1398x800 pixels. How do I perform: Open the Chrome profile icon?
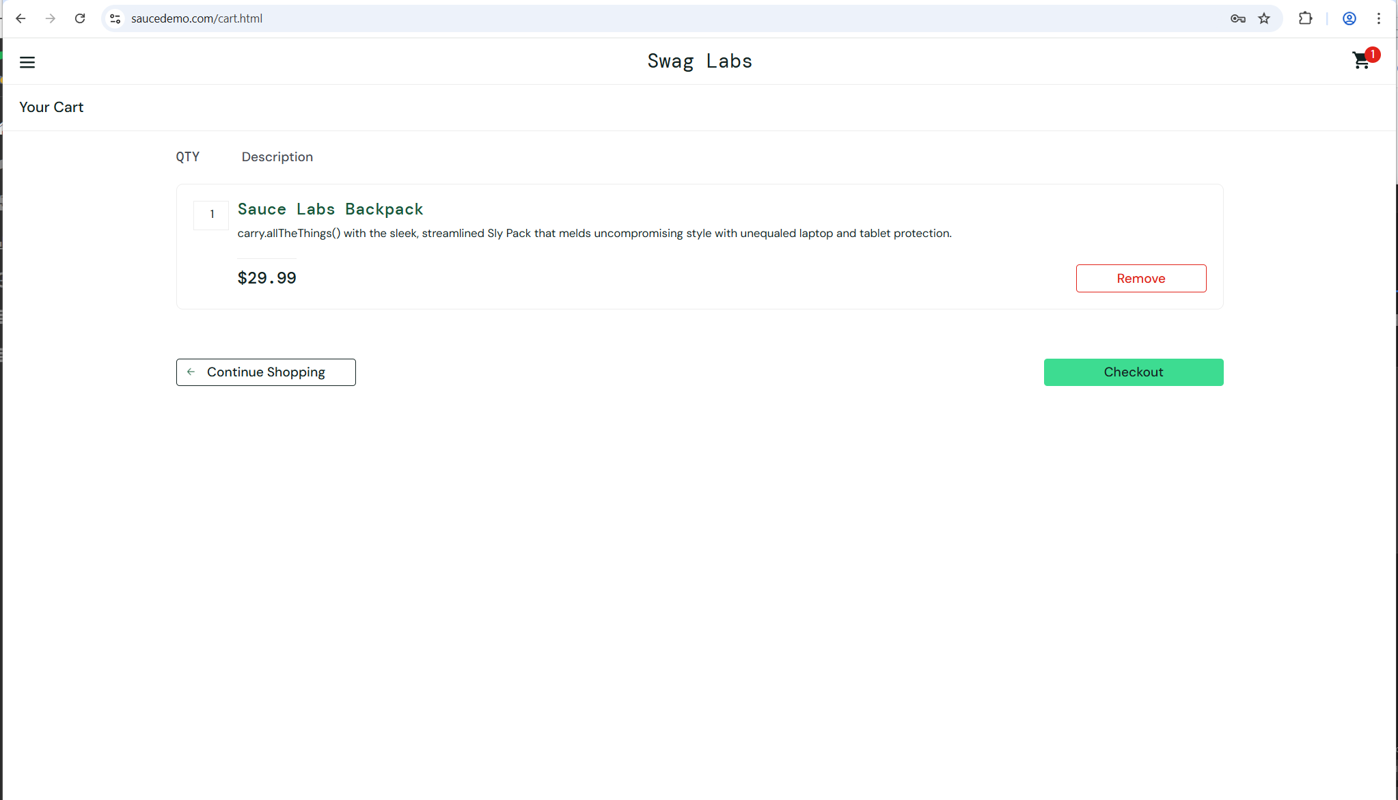coord(1349,18)
